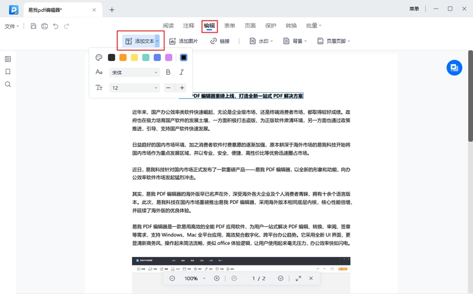Click the current color box with blue outline
The width and height of the screenshot is (473, 294).
click(183, 58)
